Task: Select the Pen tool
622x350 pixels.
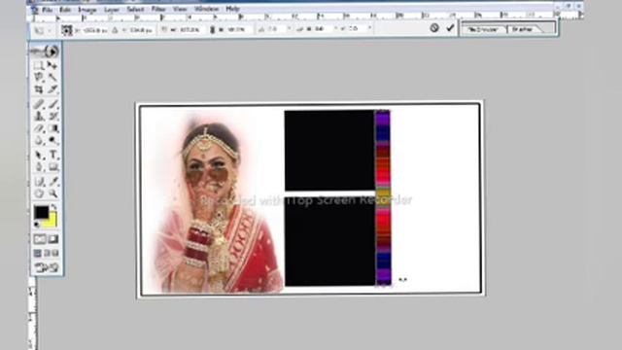Action: 39,167
